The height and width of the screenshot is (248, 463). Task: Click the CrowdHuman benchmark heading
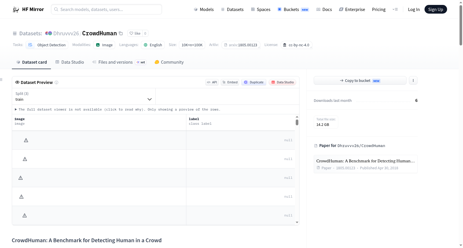click(x=87, y=240)
